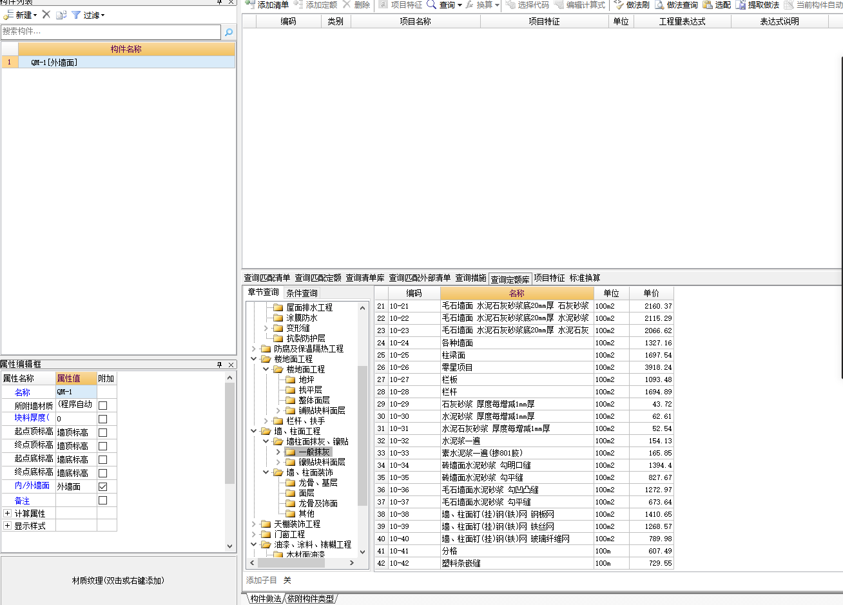Screen dimensions: 843x605
Task: Open the 依附构件类型 bottom tab
Action: point(311,599)
